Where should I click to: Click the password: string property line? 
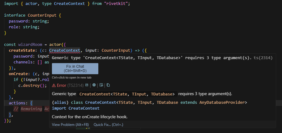[x=29, y=21]
